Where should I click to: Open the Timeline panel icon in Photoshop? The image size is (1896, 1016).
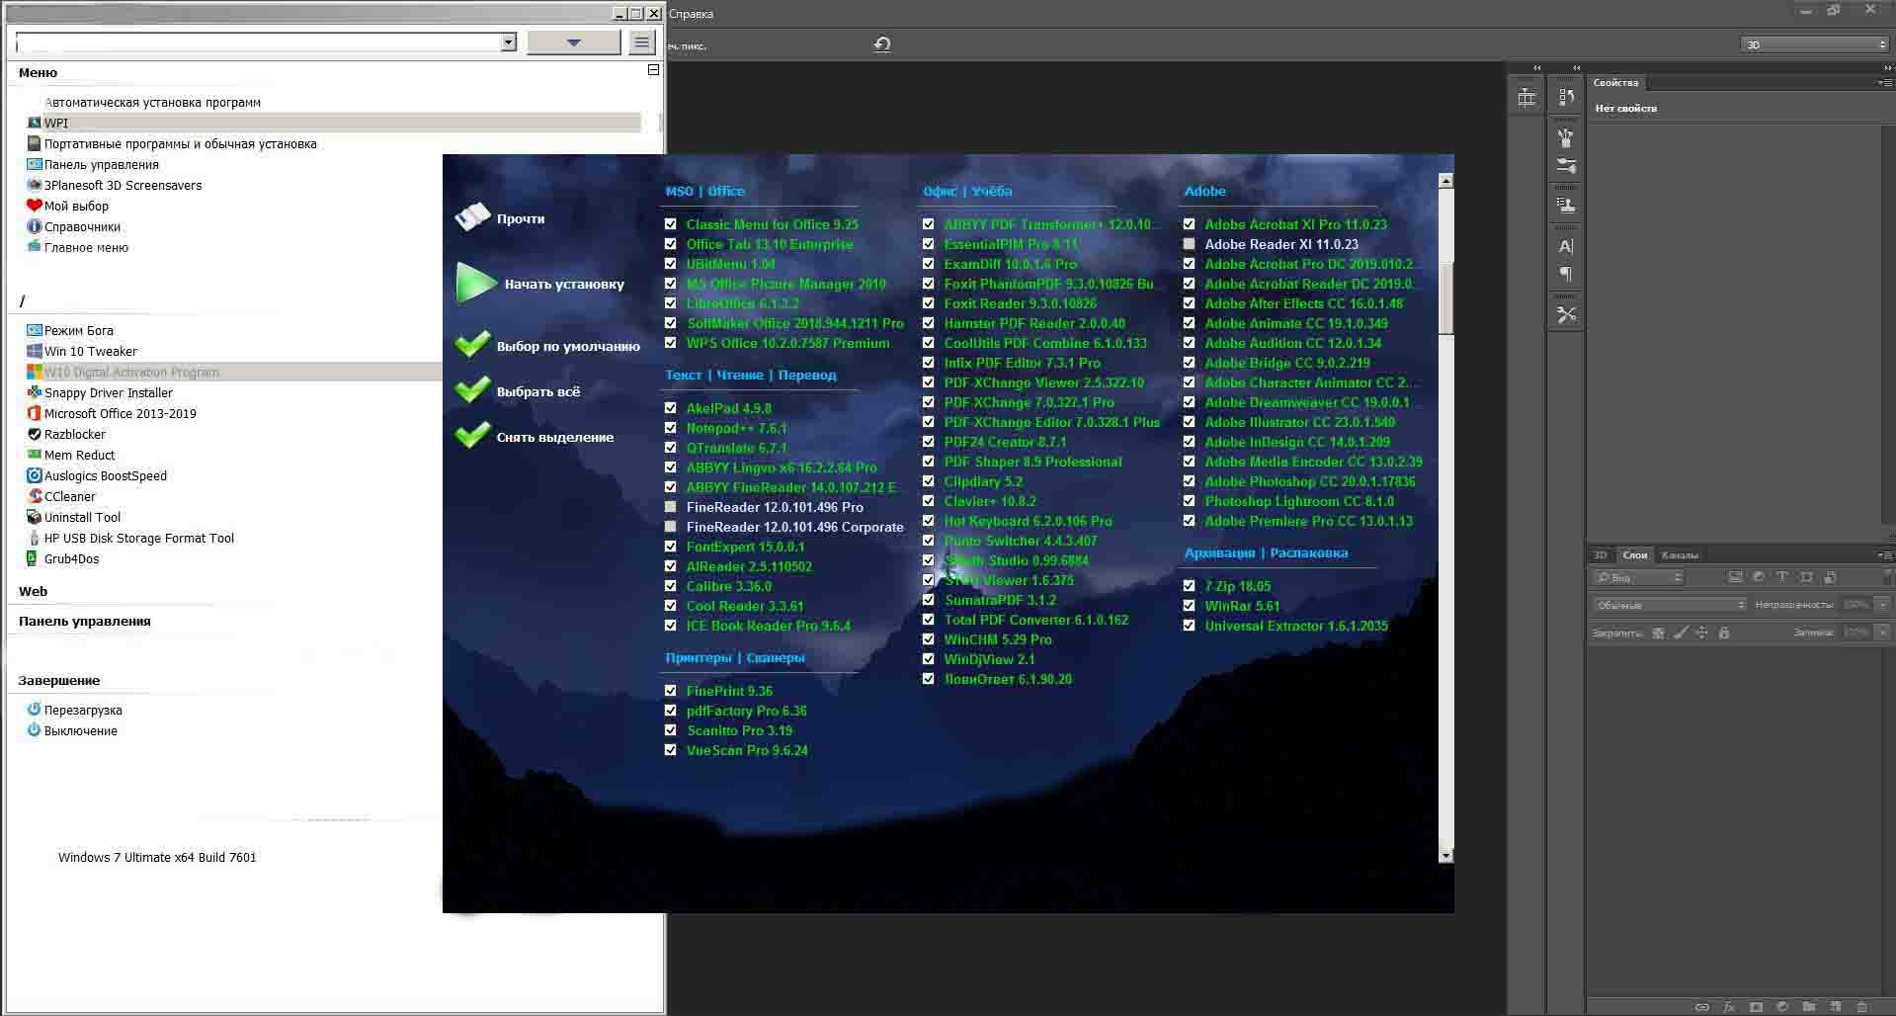tap(1526, 97)
